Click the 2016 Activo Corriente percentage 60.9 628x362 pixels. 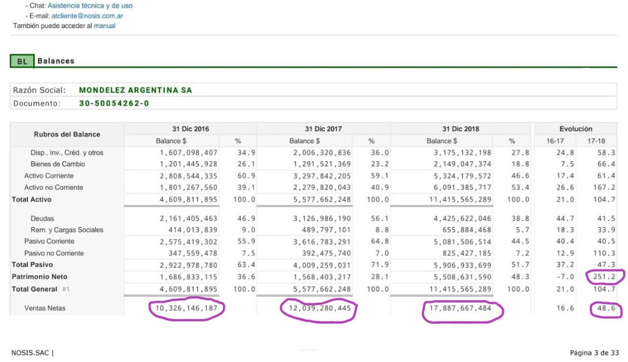pos(246,176)
